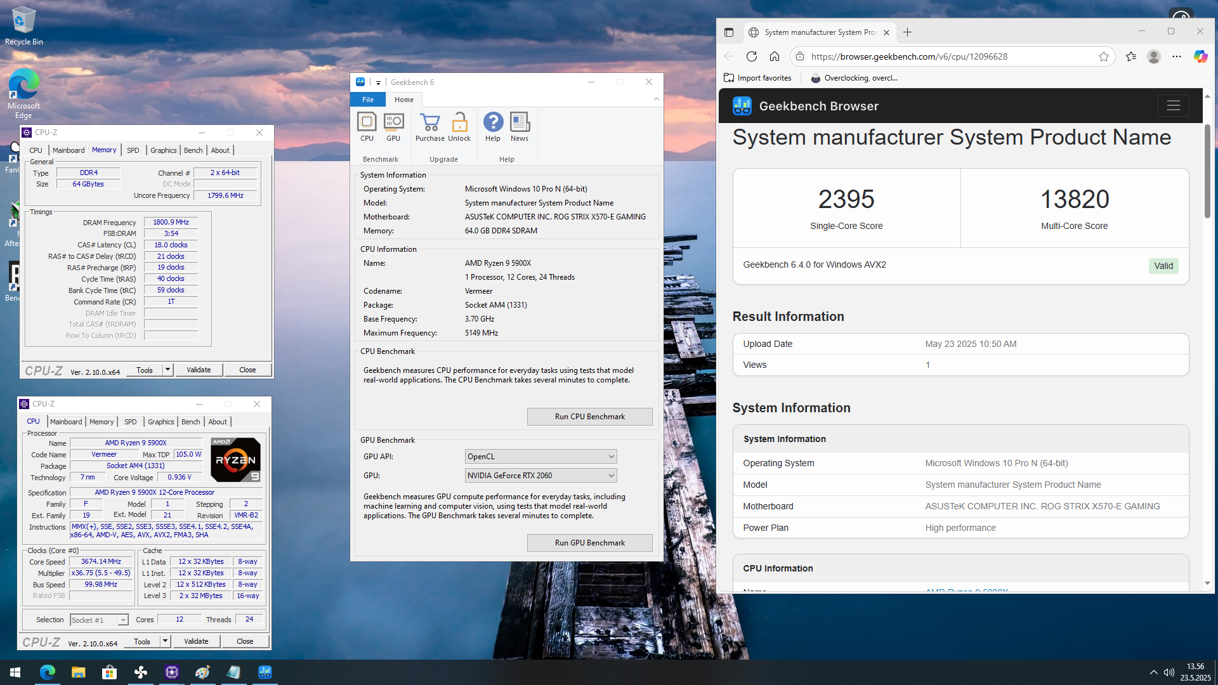This screenshot has width=1218, height=685.
Task: Switch to Memory tab in the lower CPU-Z window
Action: pos(101,422)
